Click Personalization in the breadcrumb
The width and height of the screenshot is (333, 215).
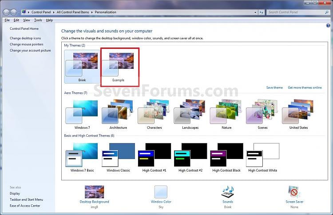[105, 12]
